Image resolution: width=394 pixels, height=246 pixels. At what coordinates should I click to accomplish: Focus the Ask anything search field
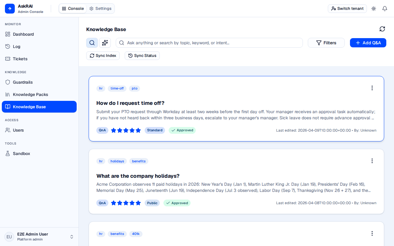(x=209, y=43)
